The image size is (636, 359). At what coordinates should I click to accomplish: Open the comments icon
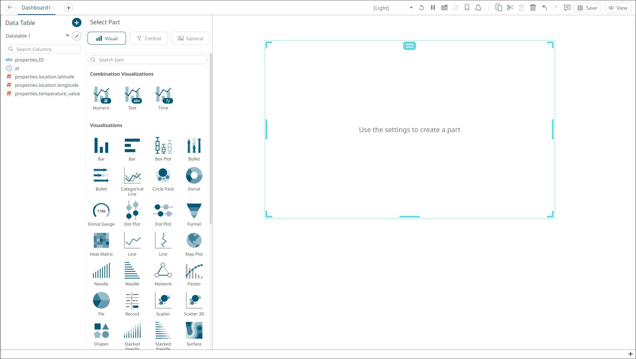(x=567, y=8)
